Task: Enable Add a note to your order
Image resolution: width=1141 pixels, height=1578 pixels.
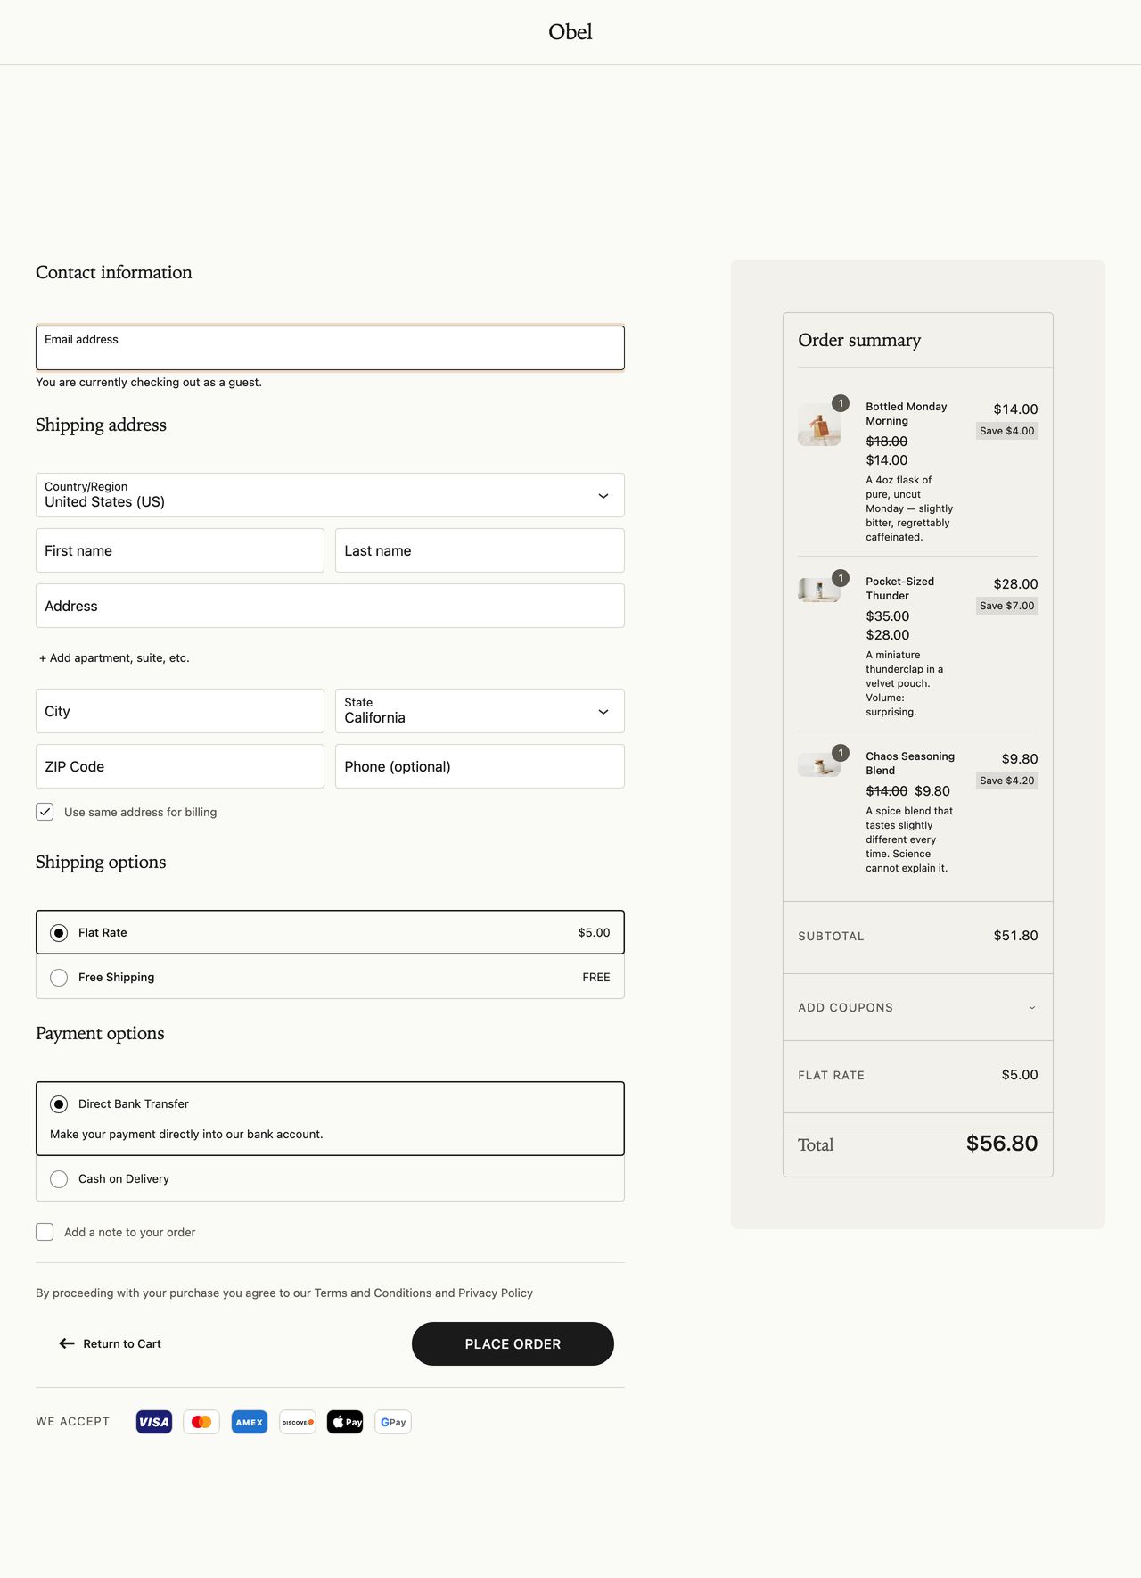Action: [45, 1232]
